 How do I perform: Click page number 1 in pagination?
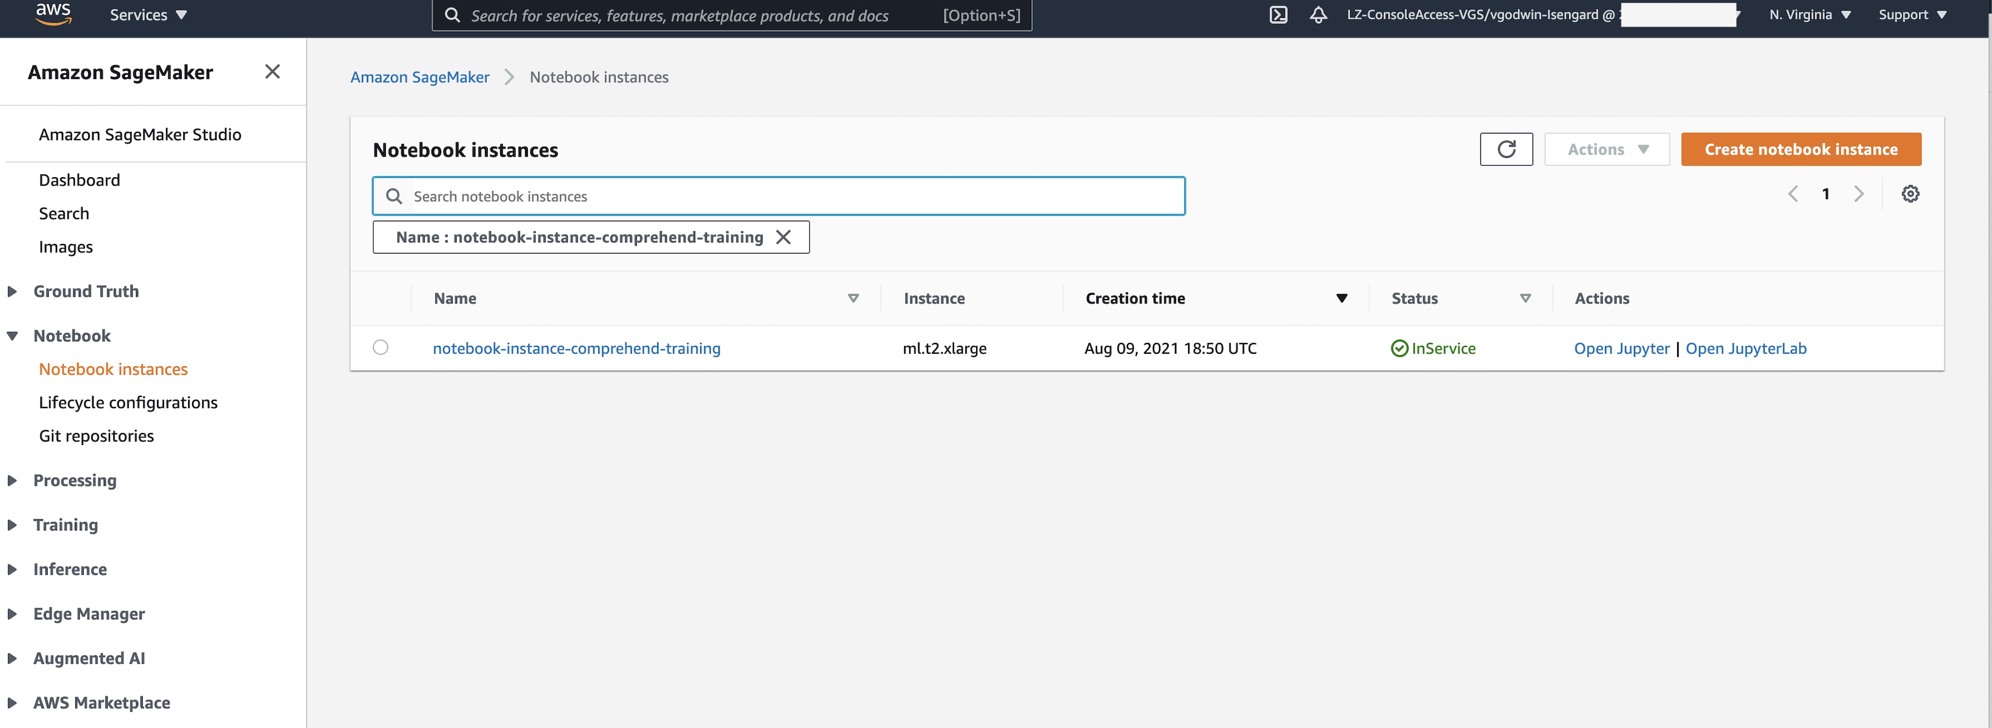[x=1825, y=194]
